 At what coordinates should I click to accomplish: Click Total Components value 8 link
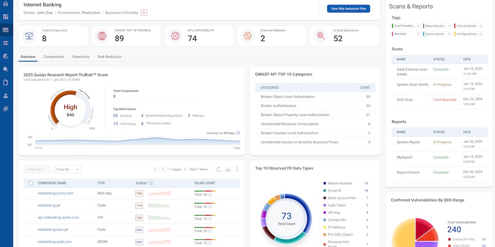[114, 96]
